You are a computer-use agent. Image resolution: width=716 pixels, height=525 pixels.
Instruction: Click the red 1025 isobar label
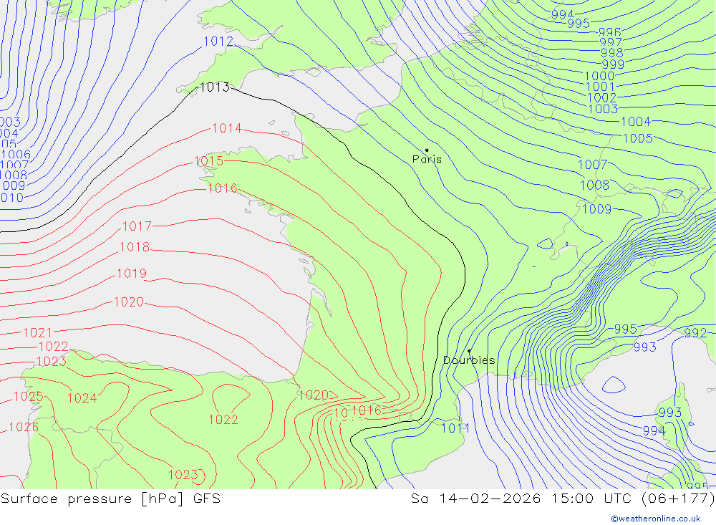point(29,396)
